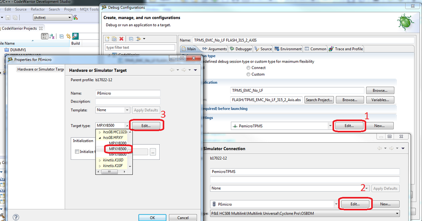Open filter dropdown arrow beside filter icon

coord(144,39)
